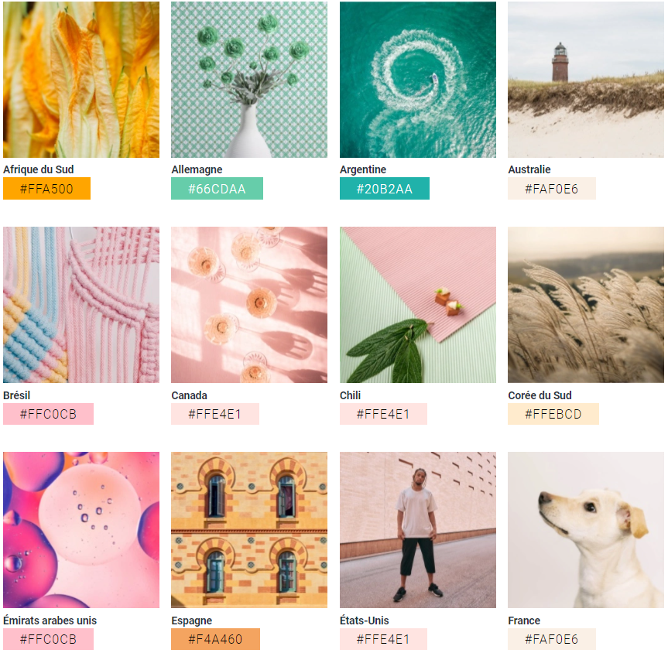Pick the #66CDAA aquamarine swatch
The width and height of the screenshot is (668, 653).
click(x=217, y=188)
